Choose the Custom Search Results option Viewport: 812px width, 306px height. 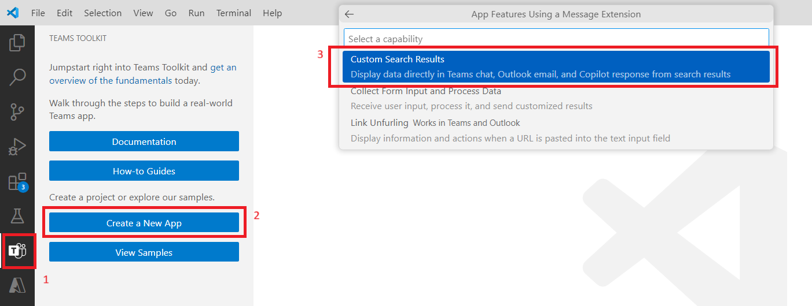556,66
